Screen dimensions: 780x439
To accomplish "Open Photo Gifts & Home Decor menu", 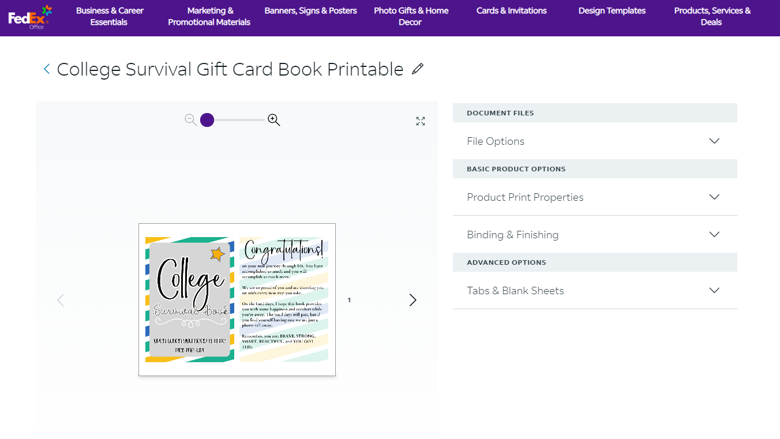I will coord(411,16).
